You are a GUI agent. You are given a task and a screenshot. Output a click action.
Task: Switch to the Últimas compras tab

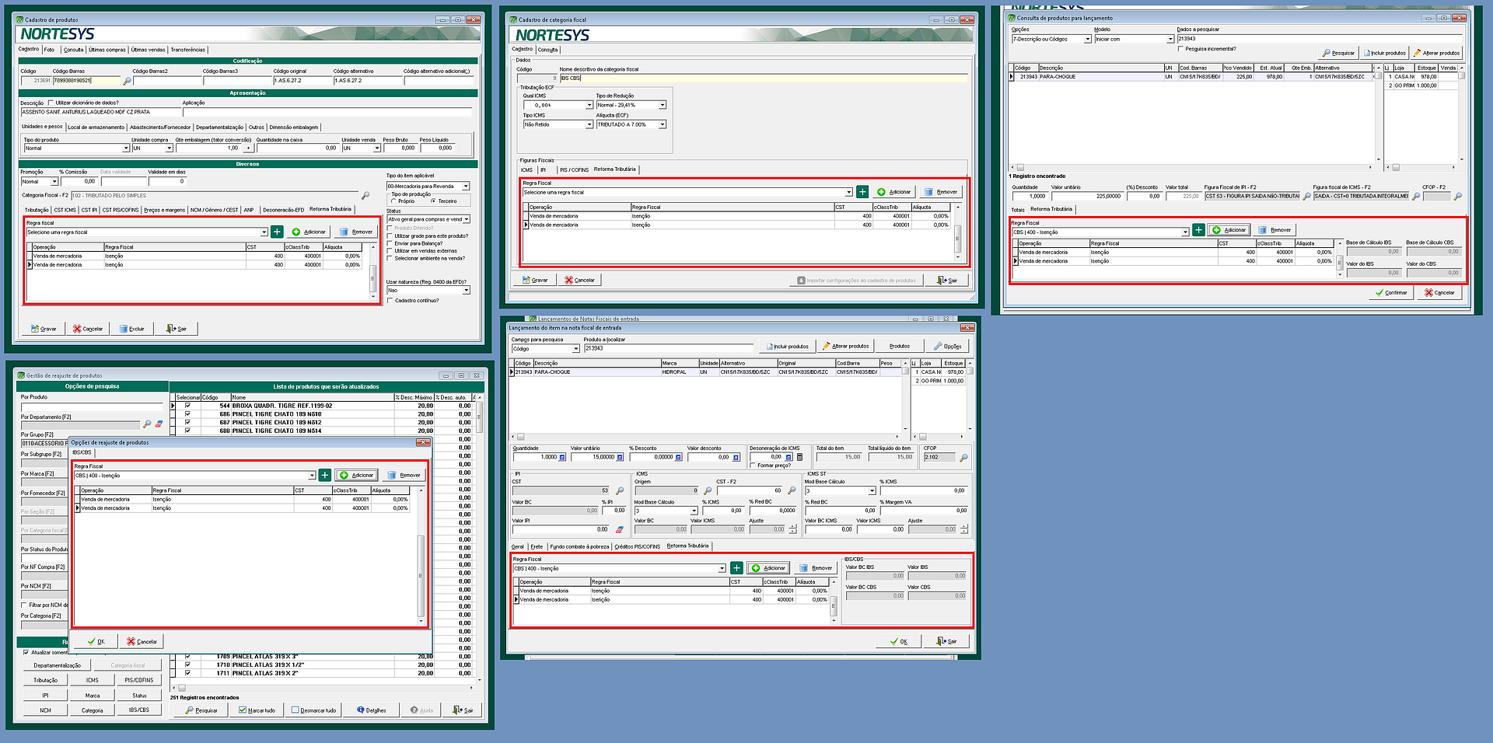click(107, 50)
